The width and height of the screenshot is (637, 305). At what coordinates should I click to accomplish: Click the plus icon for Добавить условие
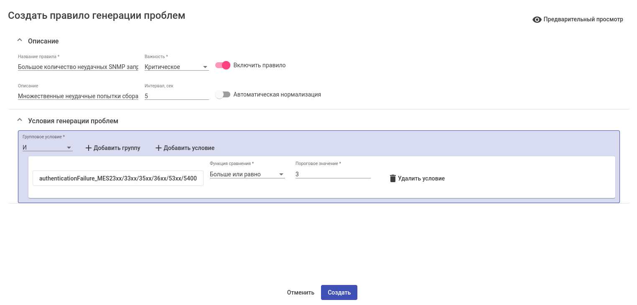(x=158, y=148)
